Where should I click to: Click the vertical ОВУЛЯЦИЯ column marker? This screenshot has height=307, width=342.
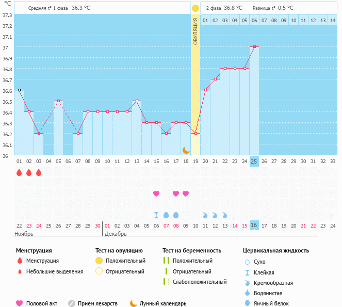pos(195,31)
